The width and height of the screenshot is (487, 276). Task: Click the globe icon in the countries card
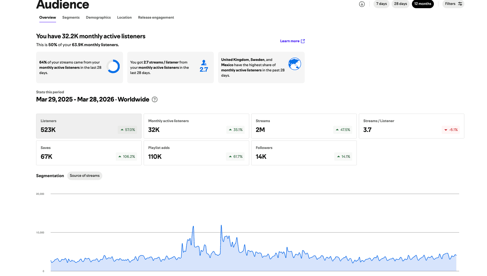click(x=294, y=64)
